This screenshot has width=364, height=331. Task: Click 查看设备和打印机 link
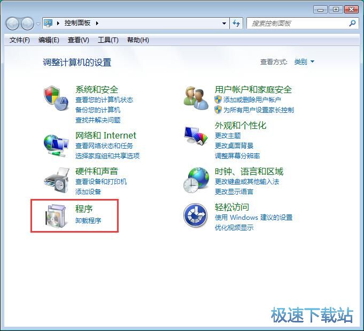tap(101, 181)
